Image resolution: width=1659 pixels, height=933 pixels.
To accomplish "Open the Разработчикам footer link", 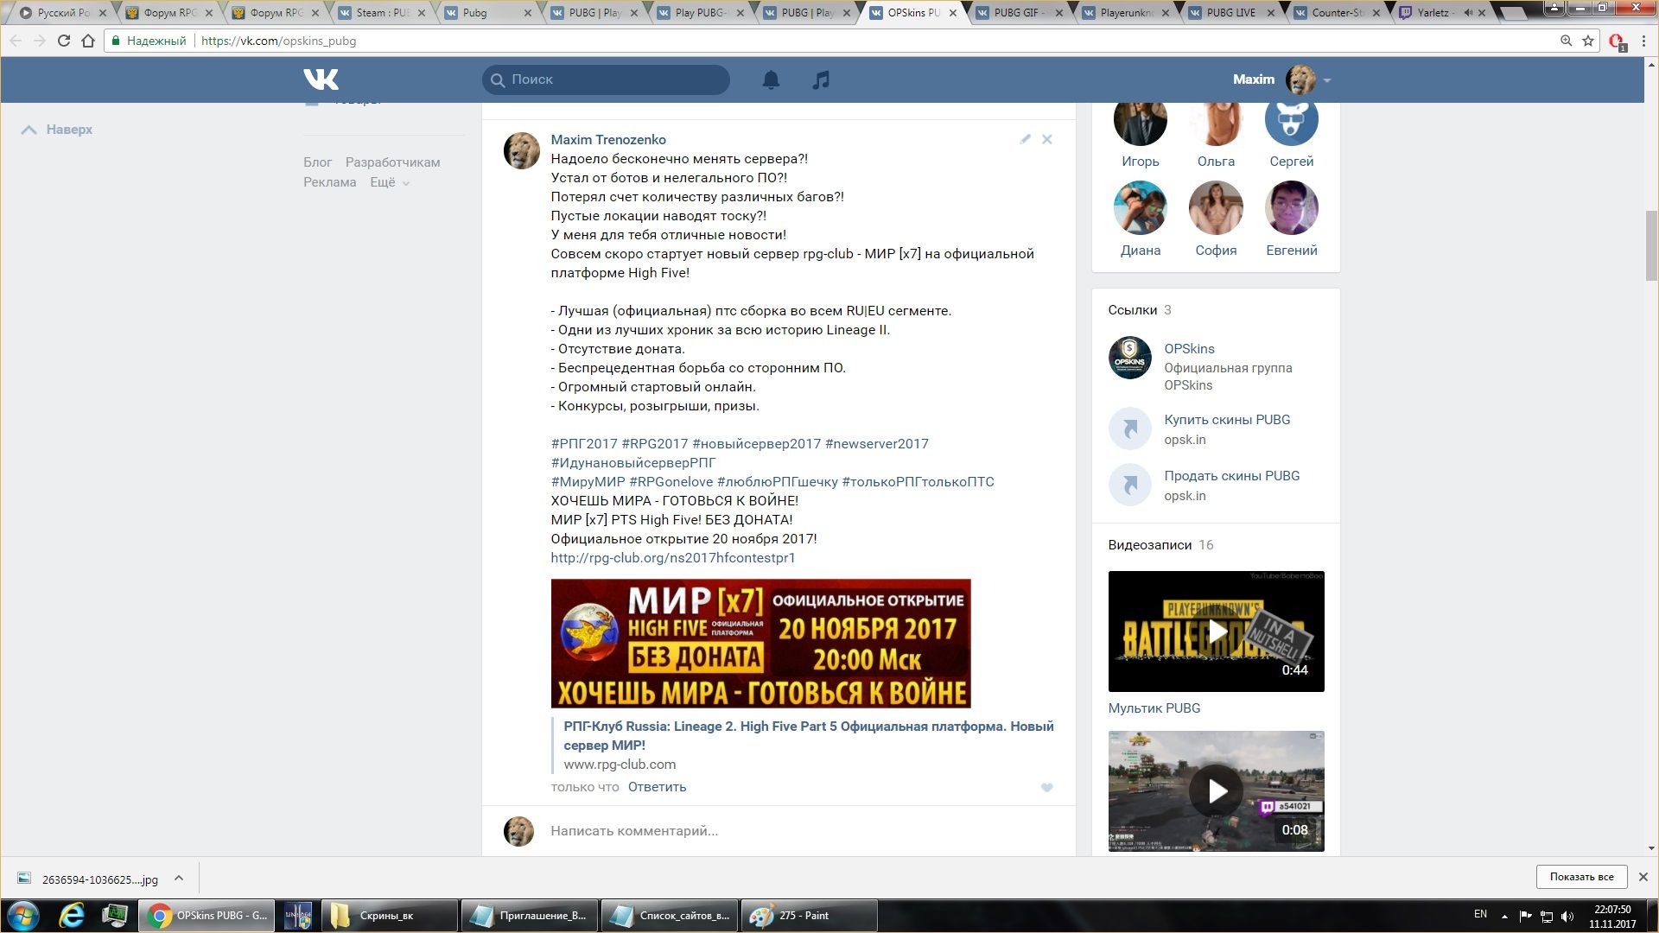I will pyautogui.click(x=392, y=162).
